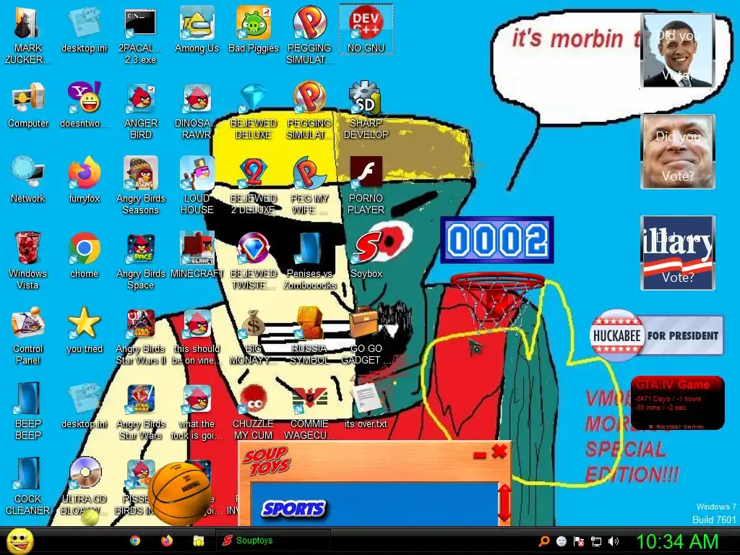
Task: Open the RUSSIA SYMBOL icon
Action: 309,336
